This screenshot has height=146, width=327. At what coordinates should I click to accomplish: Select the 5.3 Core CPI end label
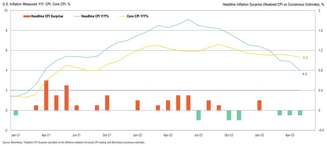(x=305, y=58)
